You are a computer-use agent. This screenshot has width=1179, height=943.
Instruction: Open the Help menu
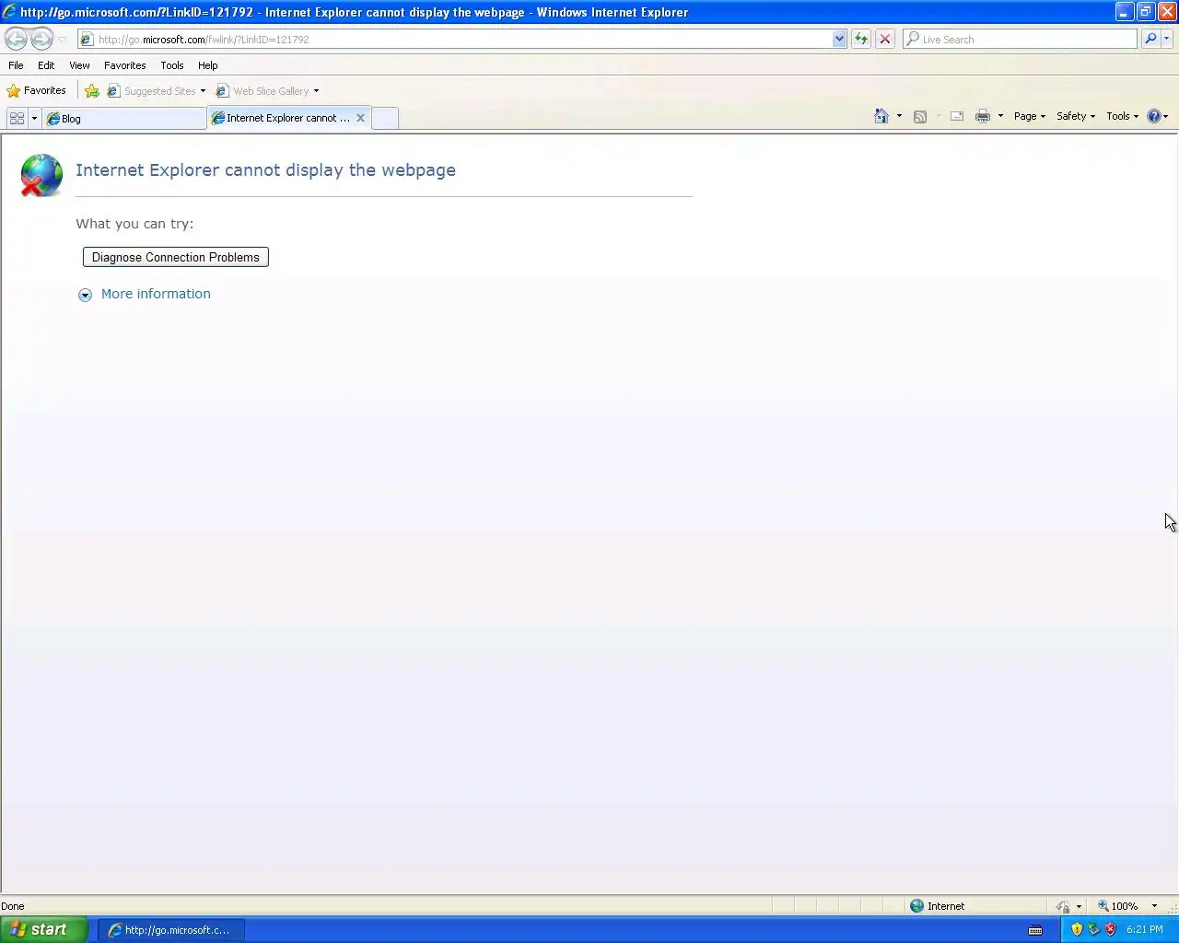(x=208, y=65)
